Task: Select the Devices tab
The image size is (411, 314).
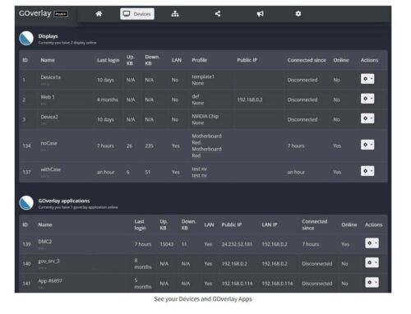Action: tap(137, 14)
